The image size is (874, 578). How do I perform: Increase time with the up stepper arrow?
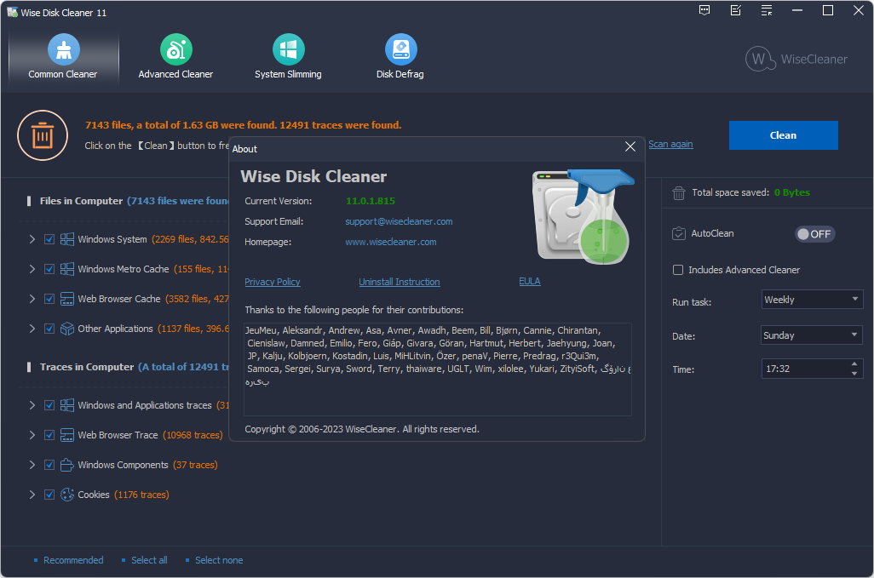(x=854, y=364)
